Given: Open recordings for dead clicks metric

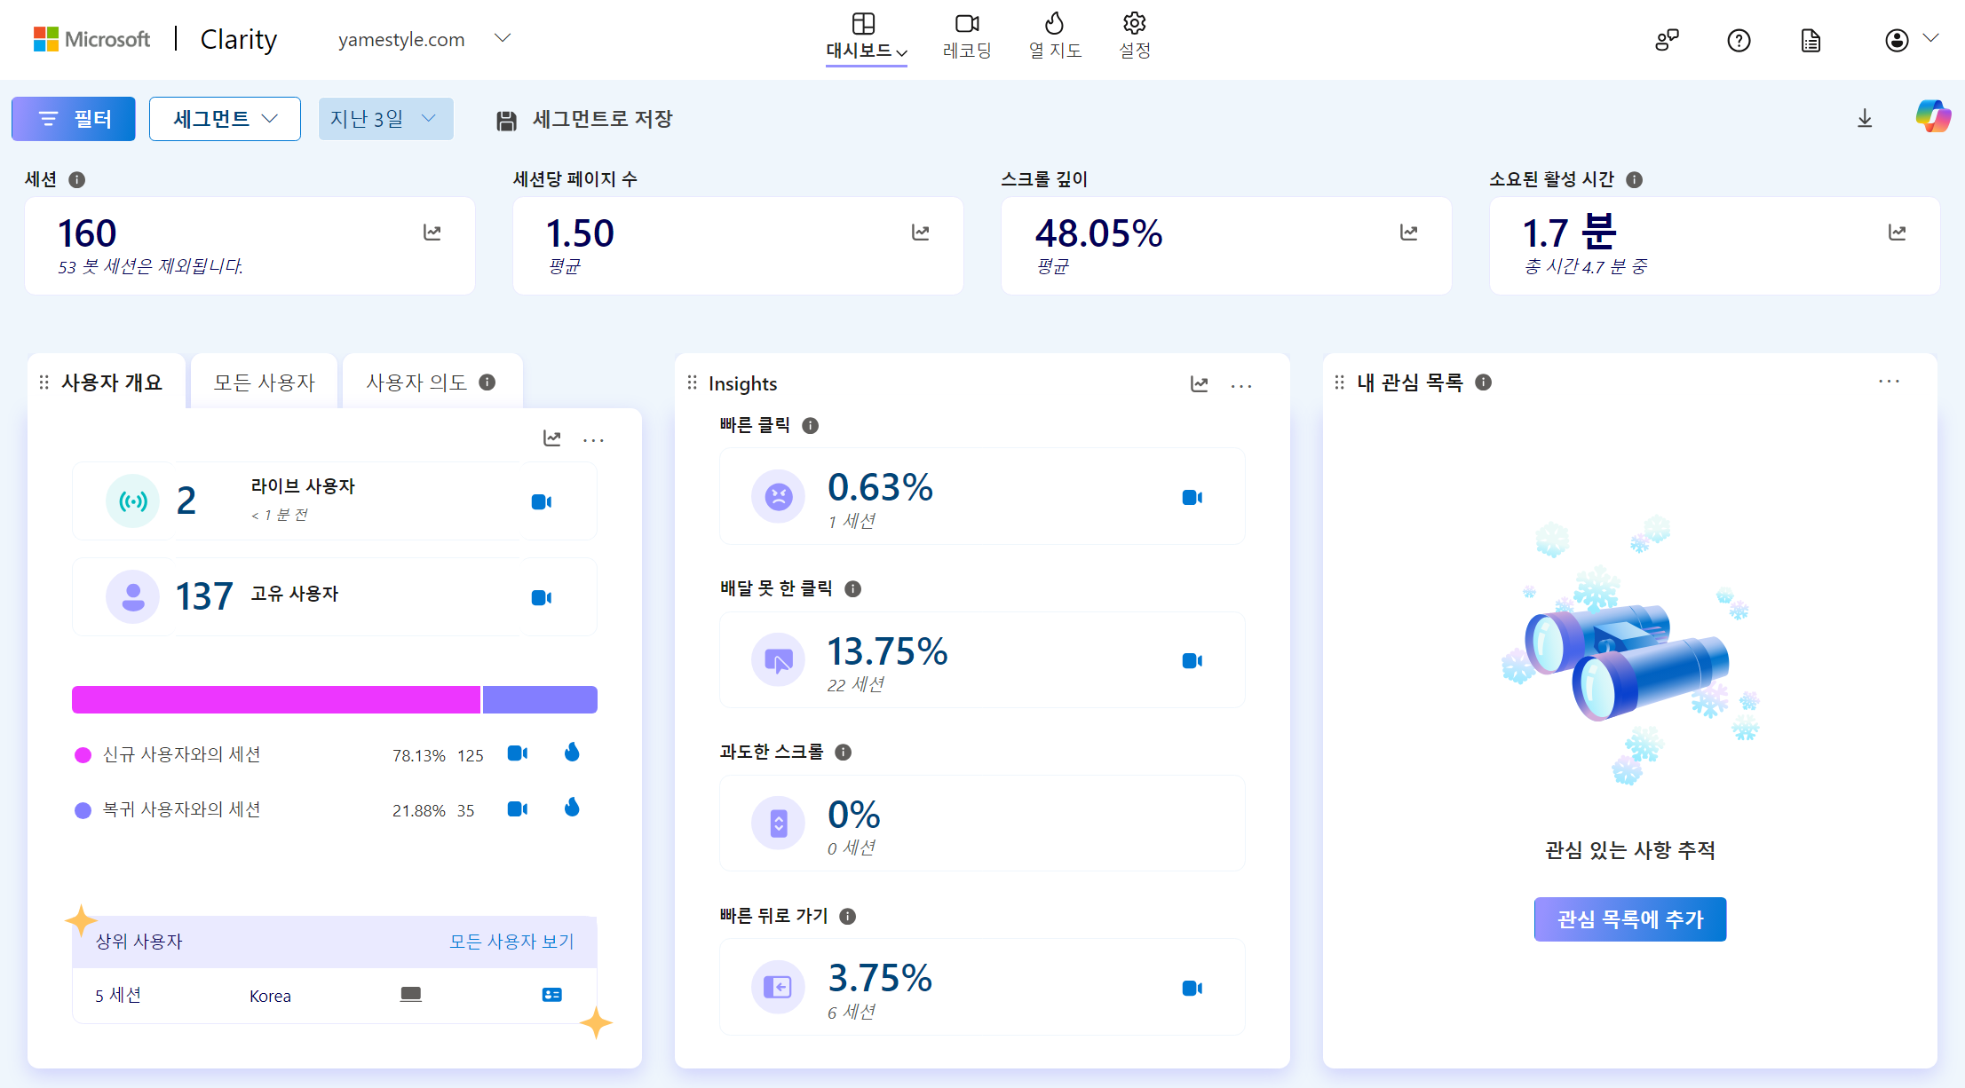Looking at the screenshot, I should (1192, 661).
